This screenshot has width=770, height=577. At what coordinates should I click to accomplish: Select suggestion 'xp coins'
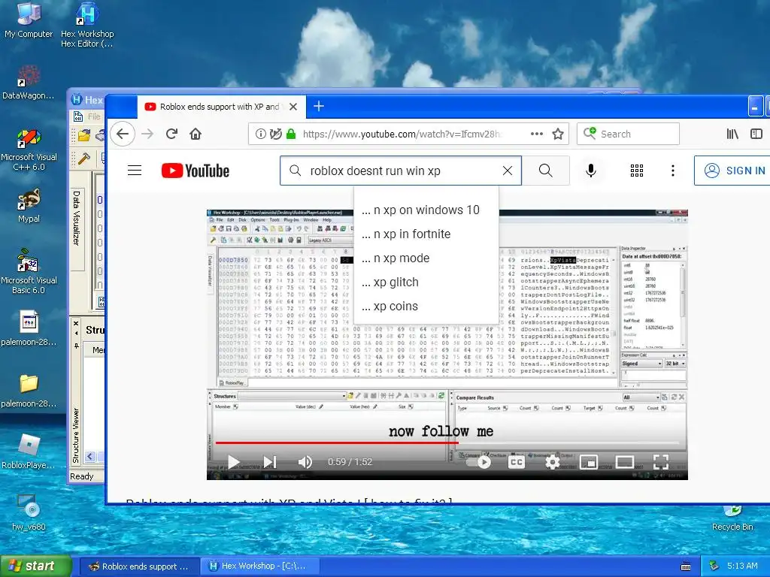click(426, 307)
